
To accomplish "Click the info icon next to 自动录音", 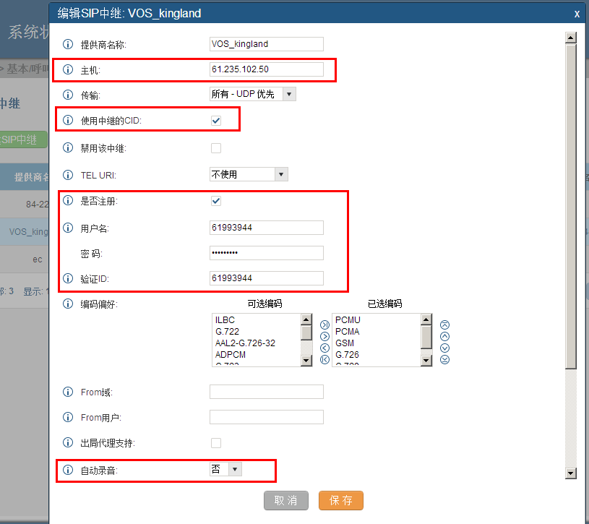I will coord(69,470).
